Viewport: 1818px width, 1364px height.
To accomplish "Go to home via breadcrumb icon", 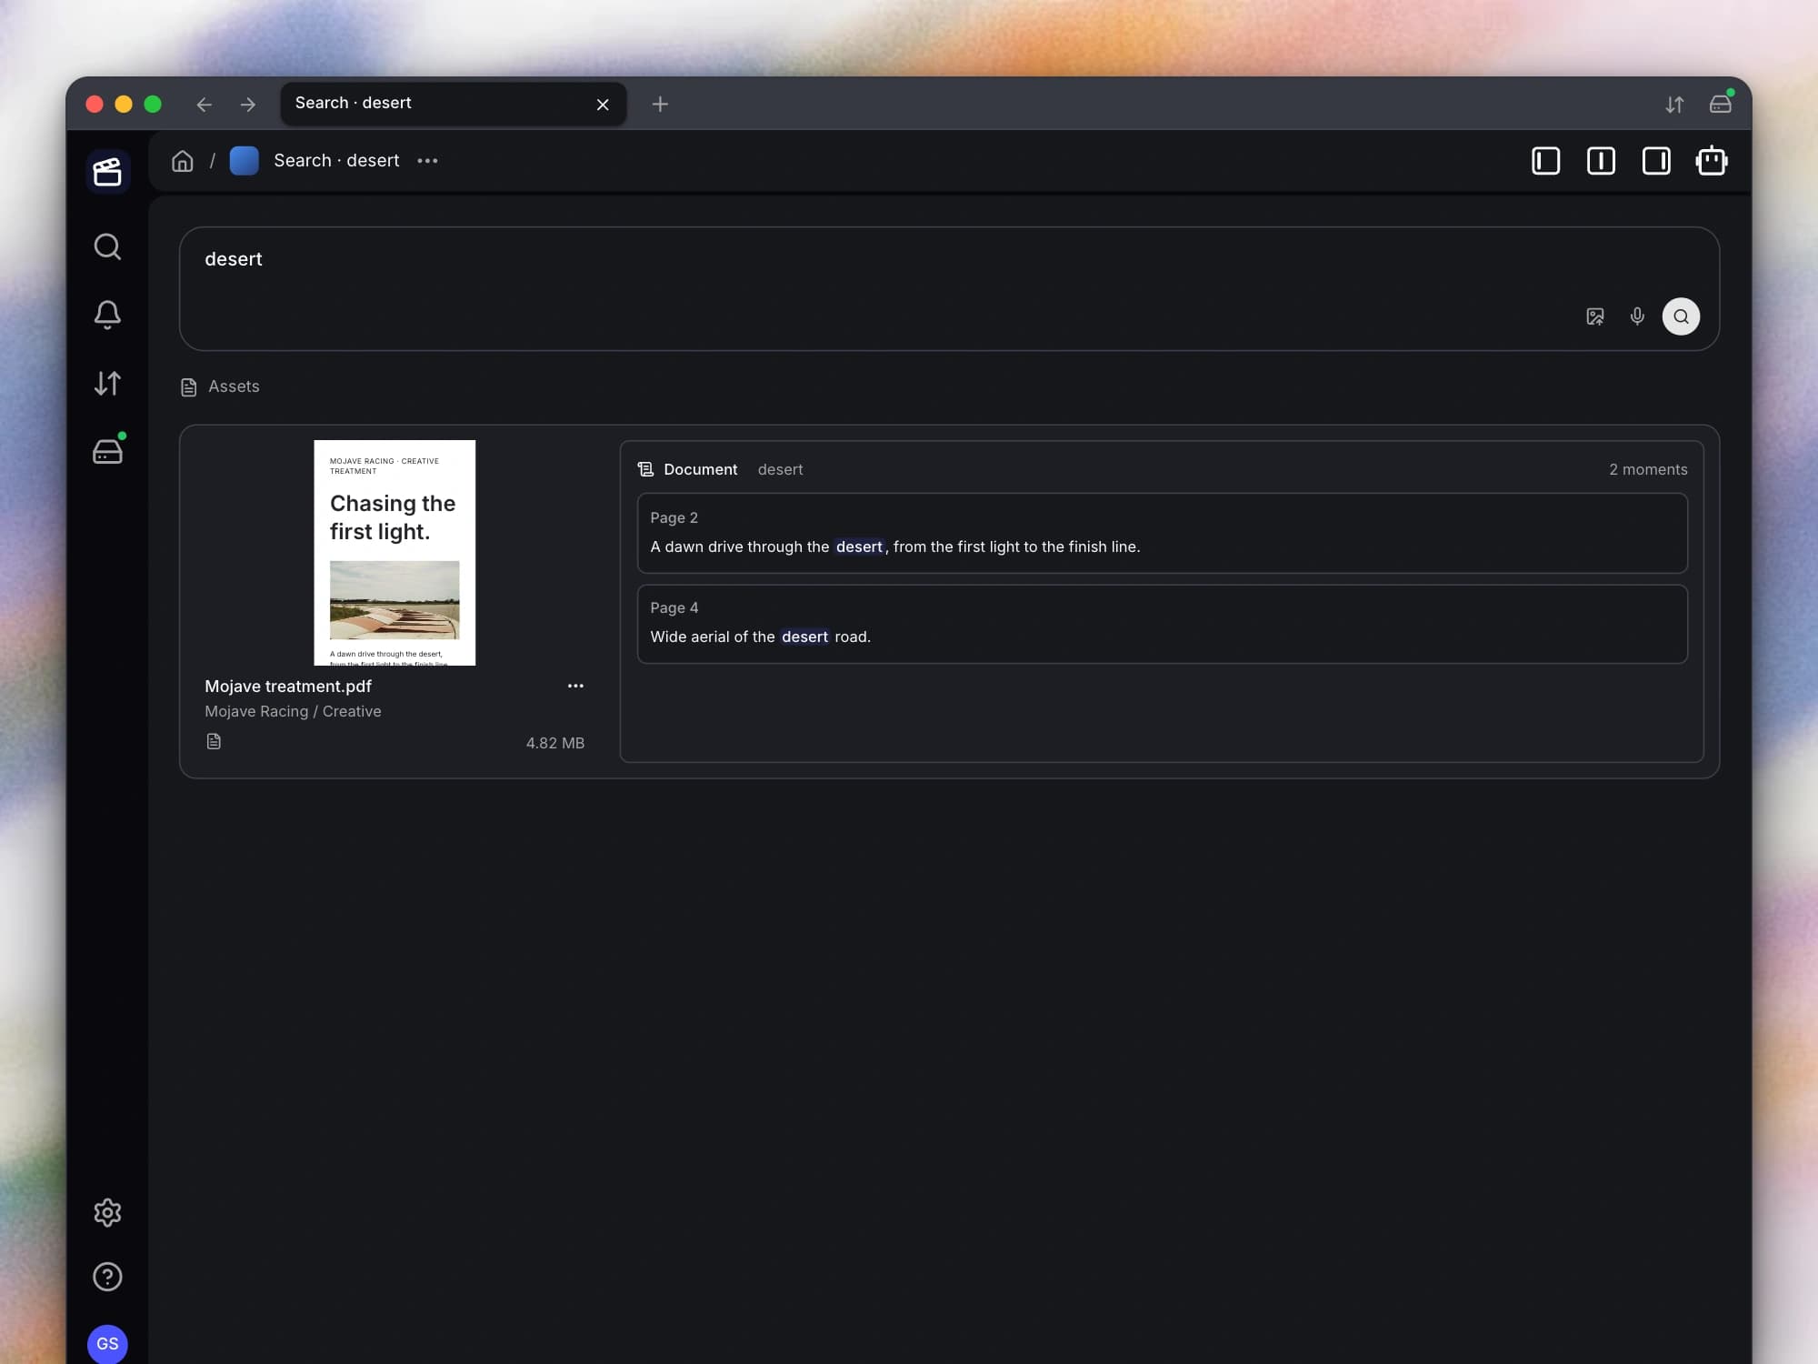I will pos(183,161).
